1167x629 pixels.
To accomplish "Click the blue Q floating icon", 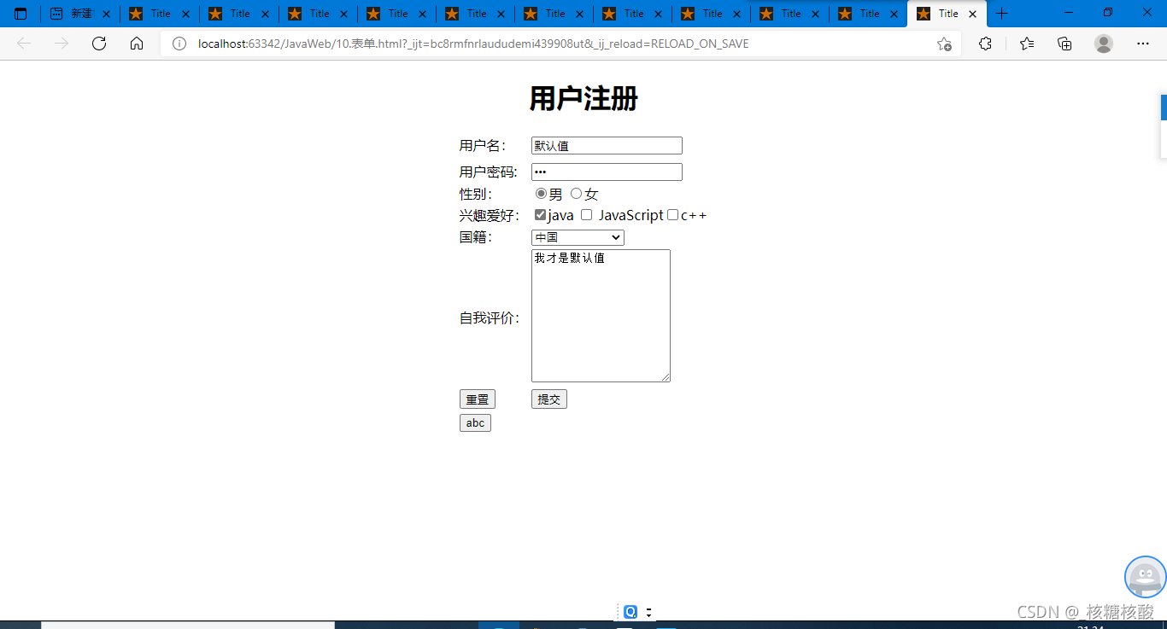I will pyautogui.click(x=630, y=612).
